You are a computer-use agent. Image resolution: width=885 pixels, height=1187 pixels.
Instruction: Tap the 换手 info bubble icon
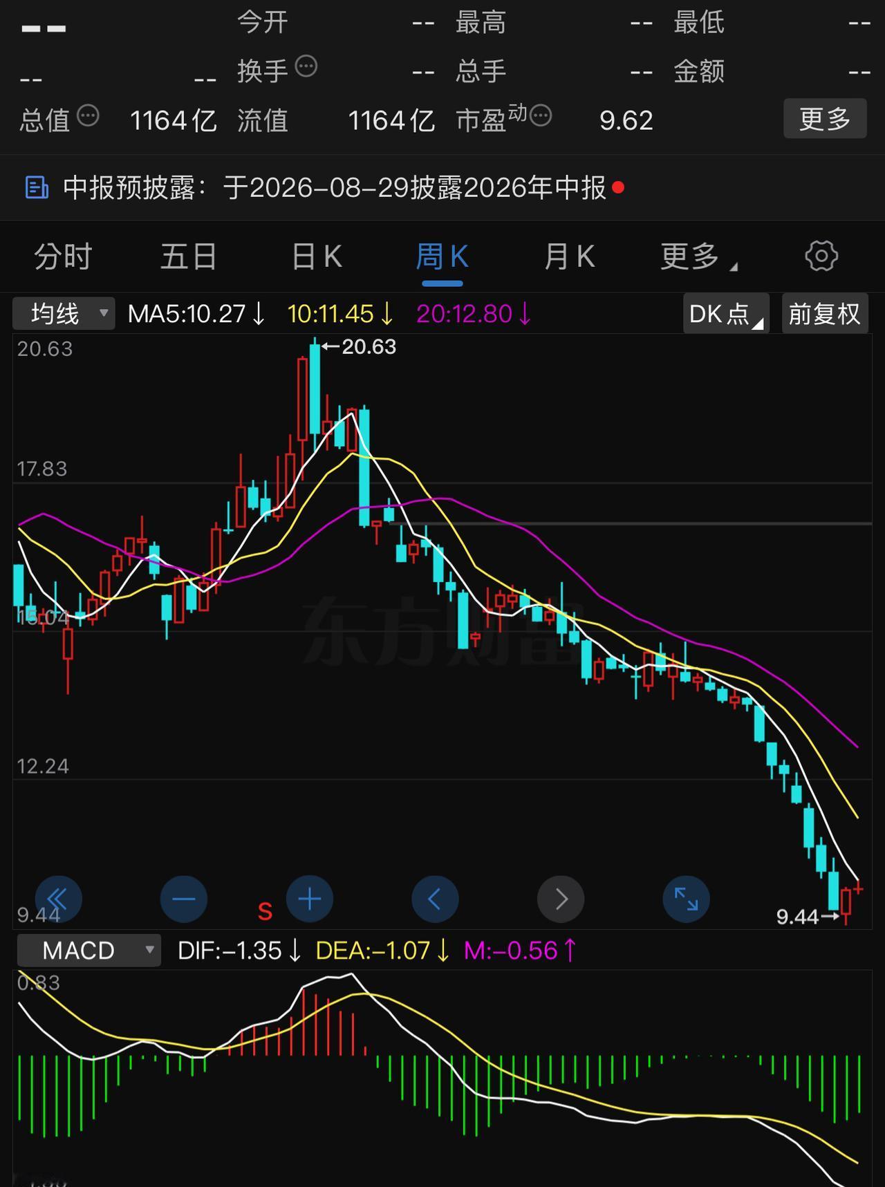[306, 66]
